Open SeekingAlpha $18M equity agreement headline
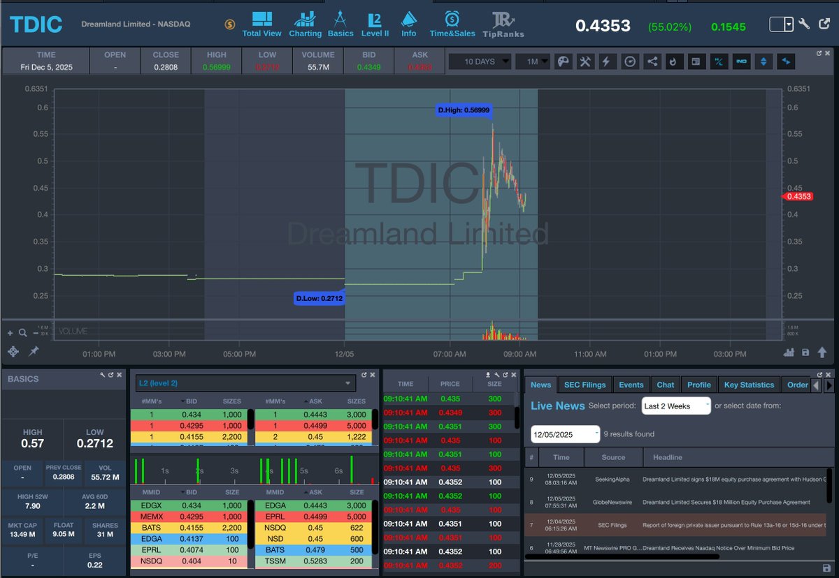 [734, 479]
